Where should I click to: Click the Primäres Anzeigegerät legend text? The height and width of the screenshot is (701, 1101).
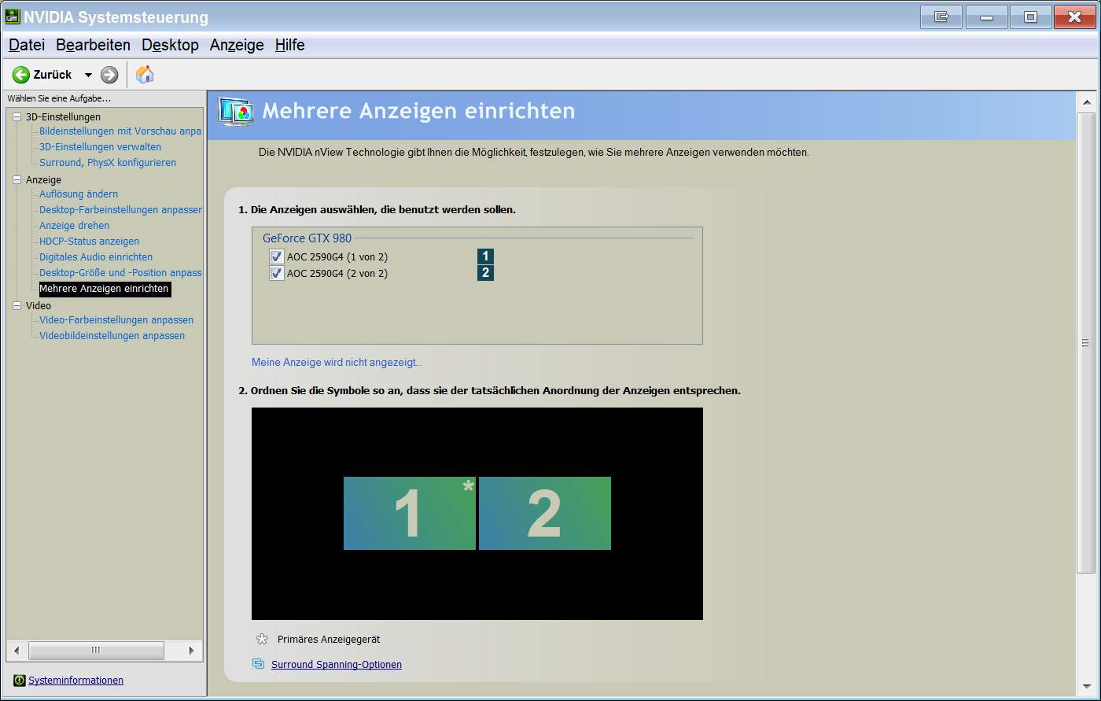coord(329,640)
